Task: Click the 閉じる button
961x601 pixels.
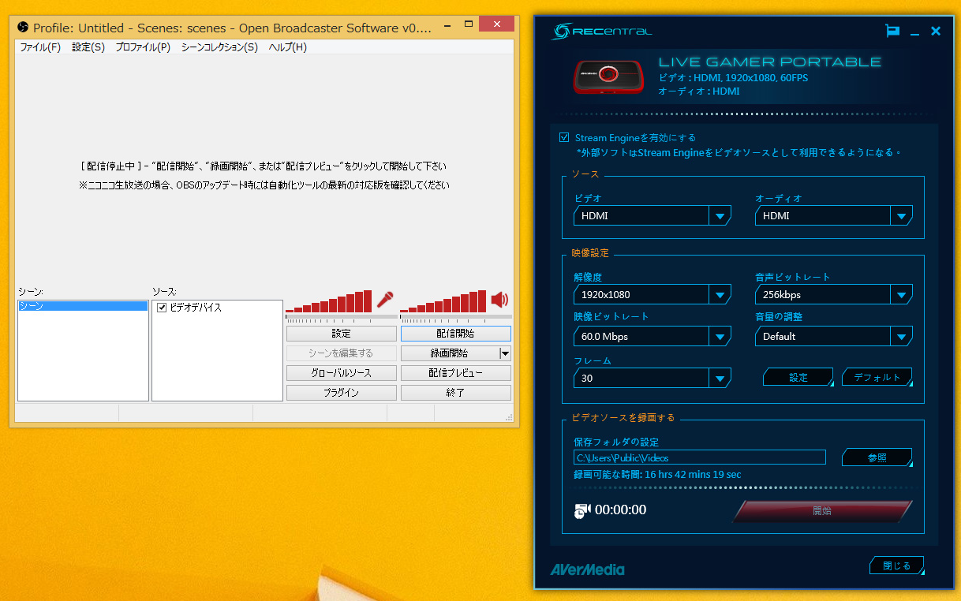Action: (x=897, y=566)
